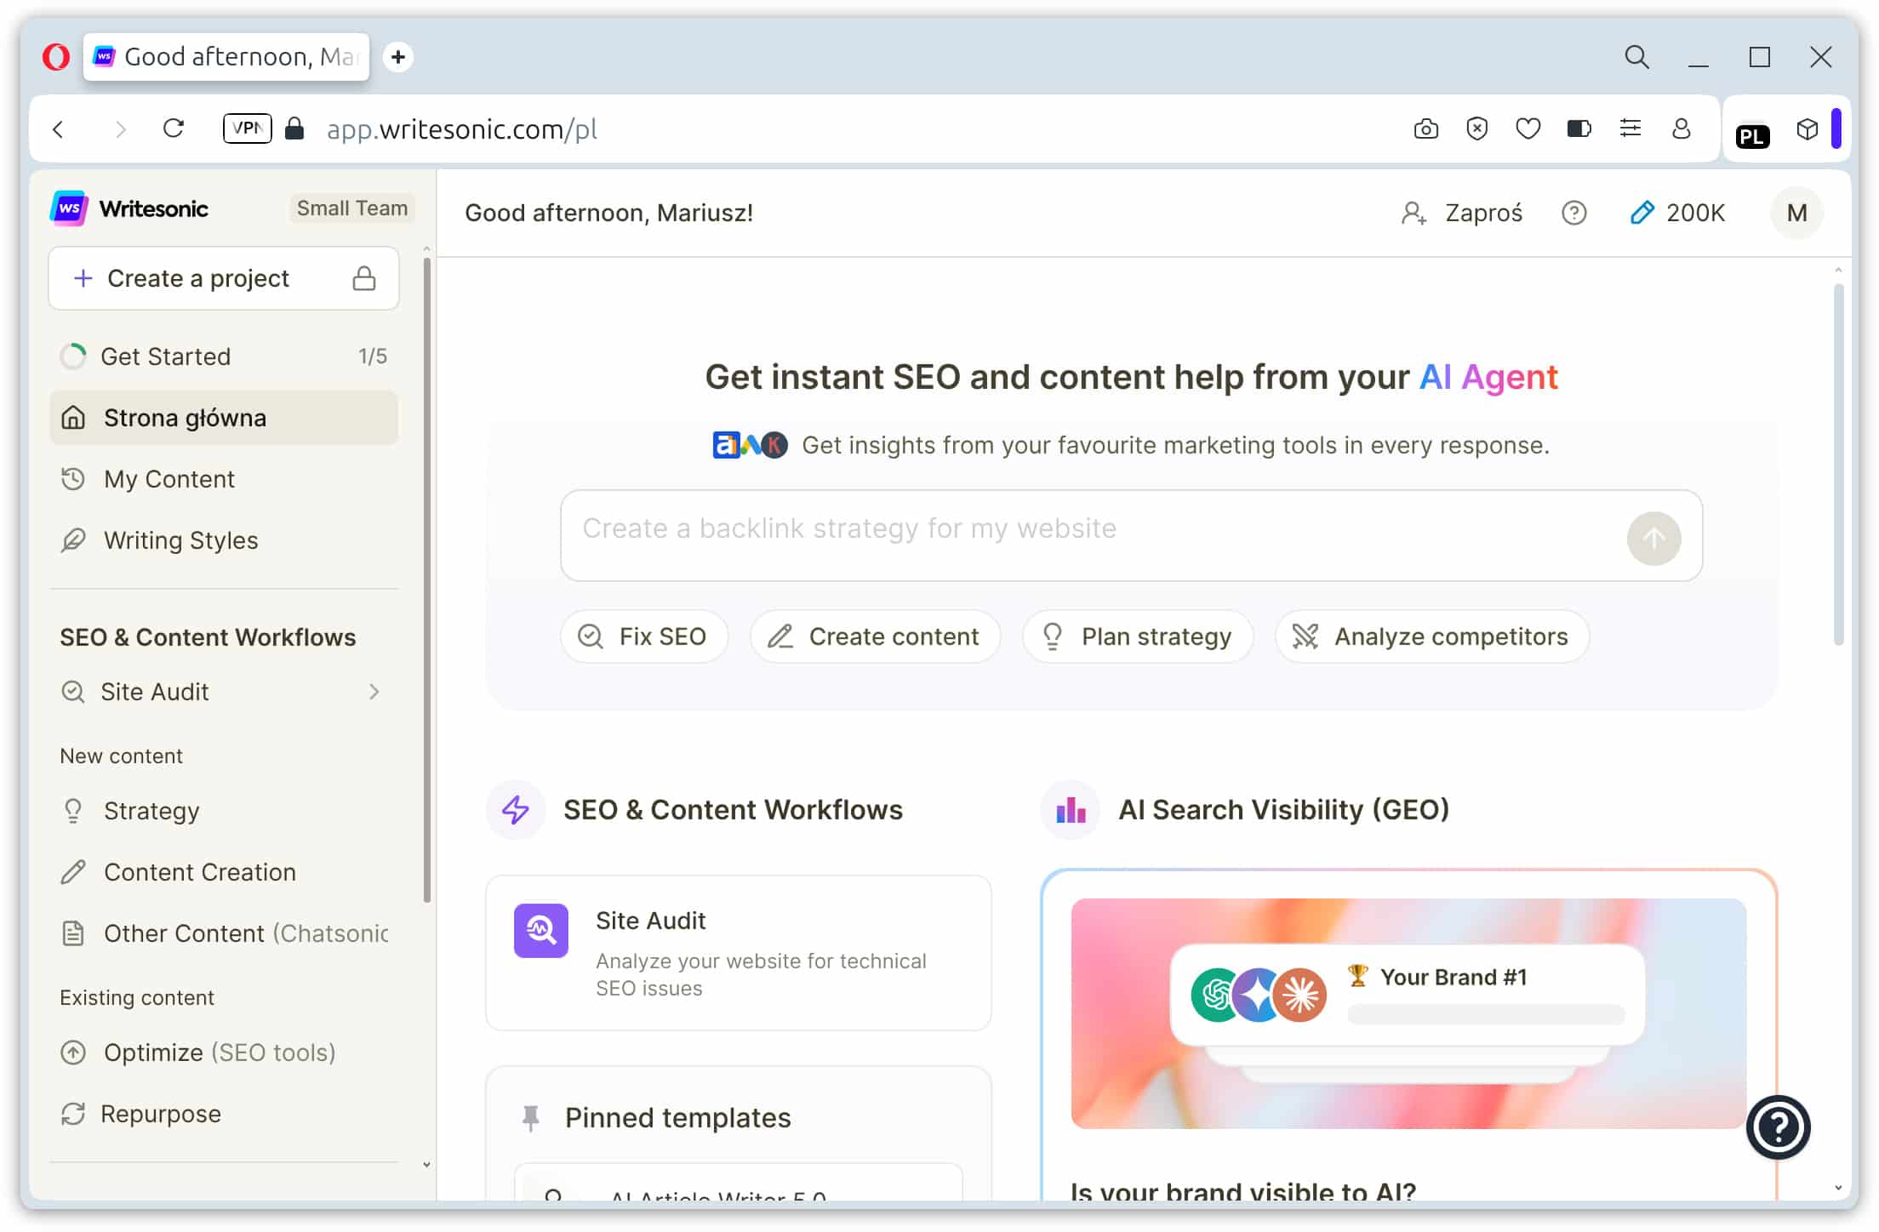The image size is (1879, 1232).
Task: Click the help question mark icon in header
Action: click(1573, 213)
